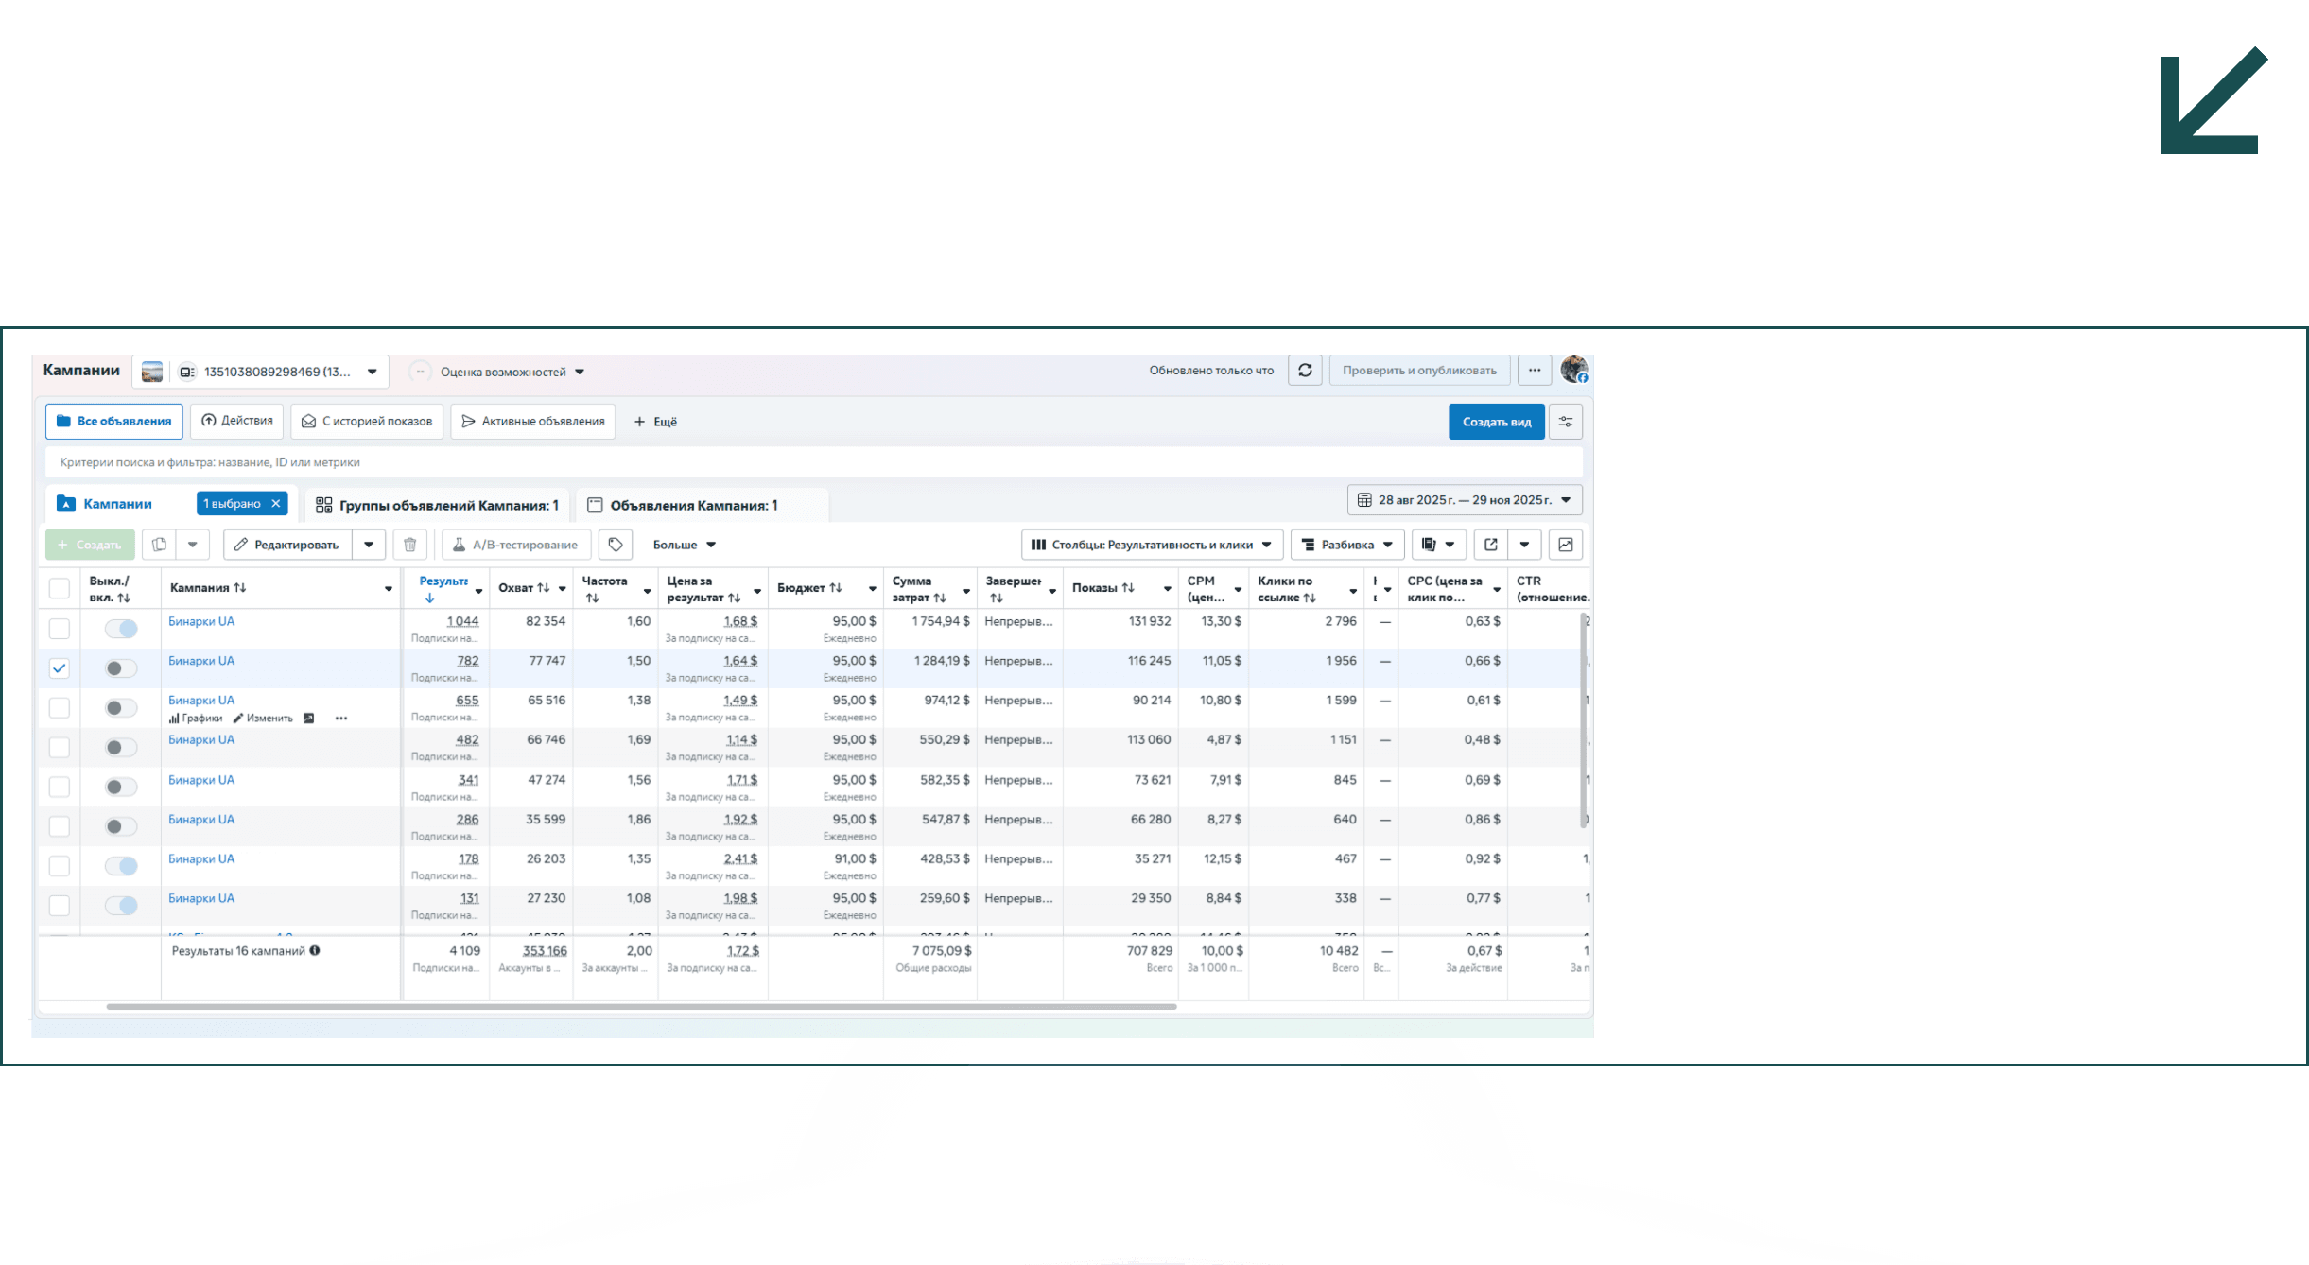Click the vertical scrollbar of the table
Viewport: 2309px width, 1265px height.
1584,720
